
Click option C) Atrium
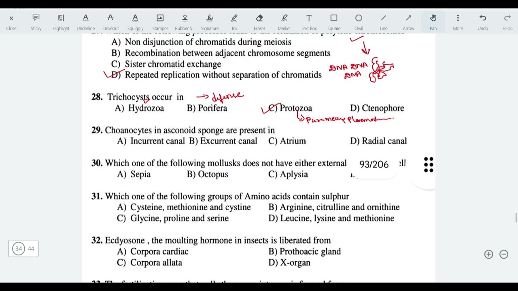(287, 141)
